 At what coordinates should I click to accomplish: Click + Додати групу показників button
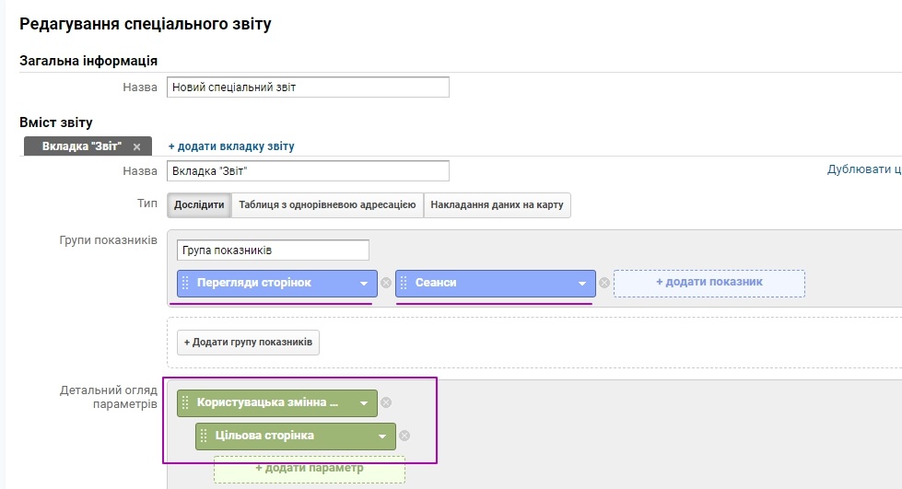click(x=248, y=343)
